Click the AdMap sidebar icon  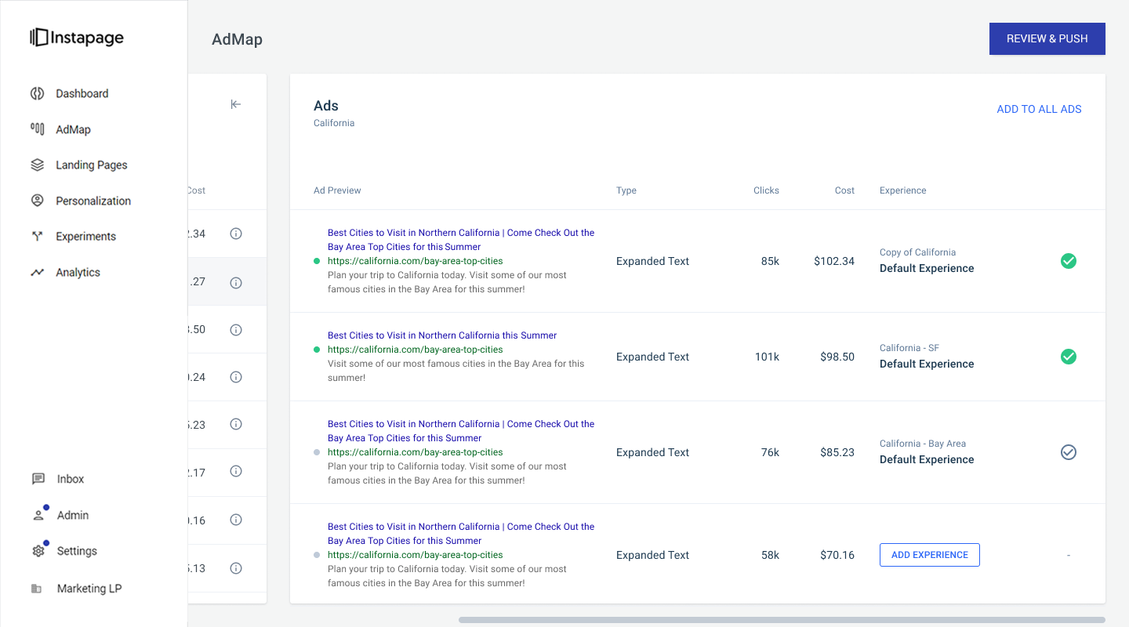click(37, 129)
